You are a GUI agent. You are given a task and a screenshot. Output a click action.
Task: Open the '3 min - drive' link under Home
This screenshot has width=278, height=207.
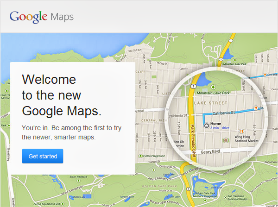pos(220,128)
